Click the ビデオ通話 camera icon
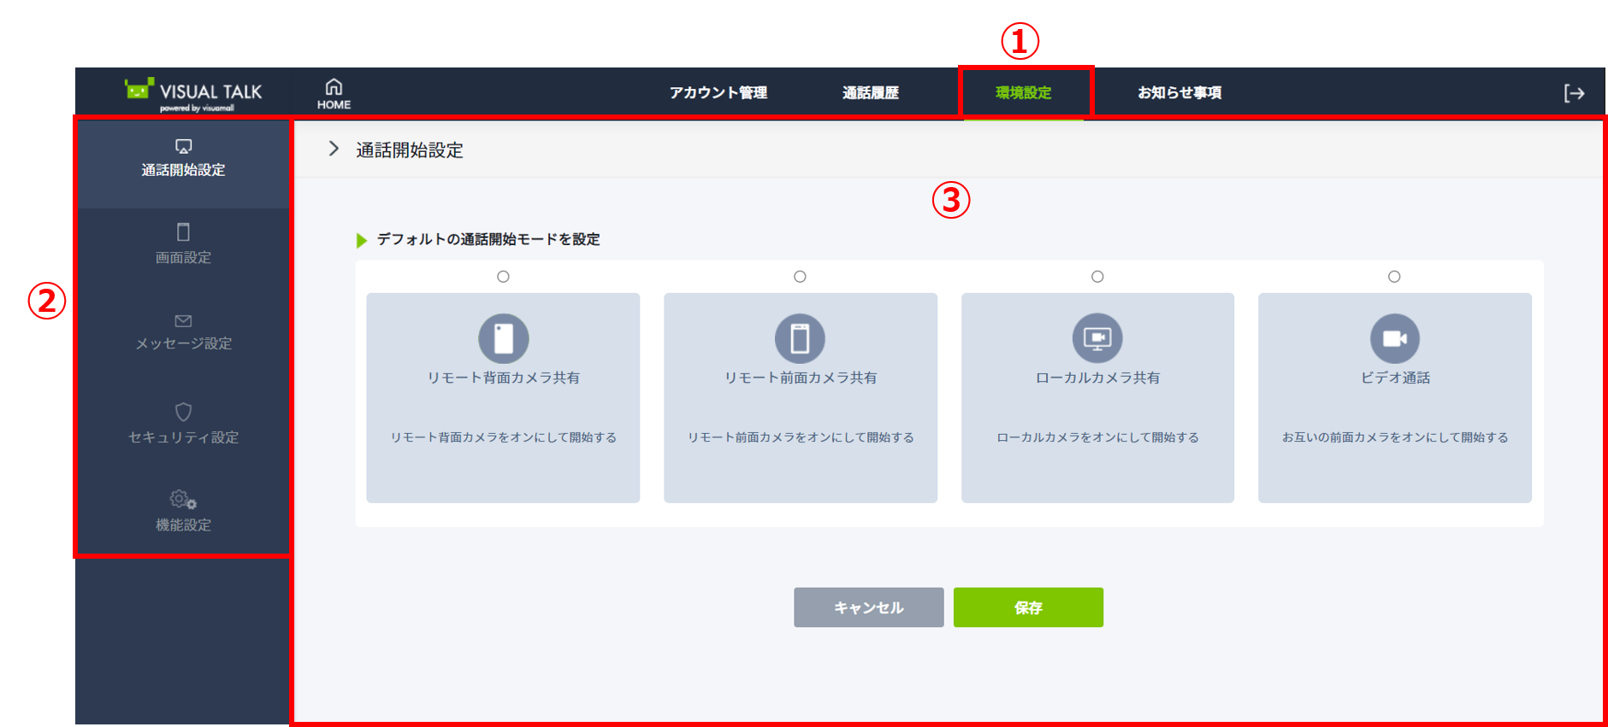1608x727 pixels. 1394,338
